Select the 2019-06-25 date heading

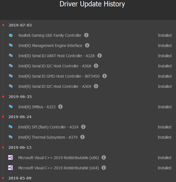20,97
